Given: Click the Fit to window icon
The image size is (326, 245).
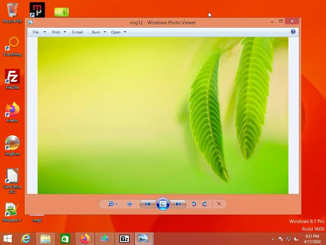Looking at the screenshot, I should coord(130,204).
